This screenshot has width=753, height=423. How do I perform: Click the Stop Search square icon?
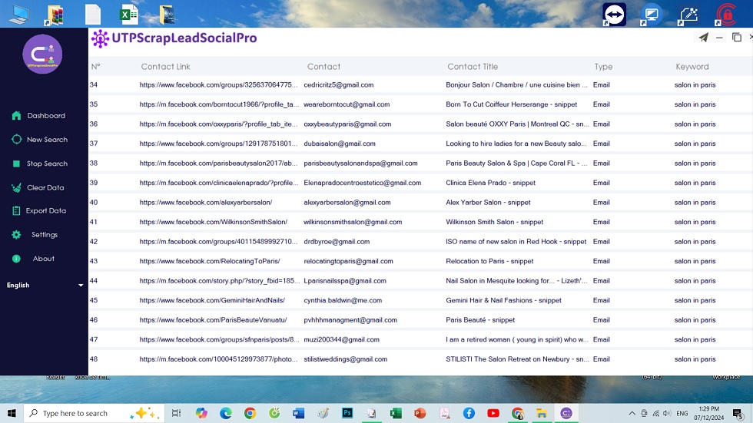[x=16, y=164]
